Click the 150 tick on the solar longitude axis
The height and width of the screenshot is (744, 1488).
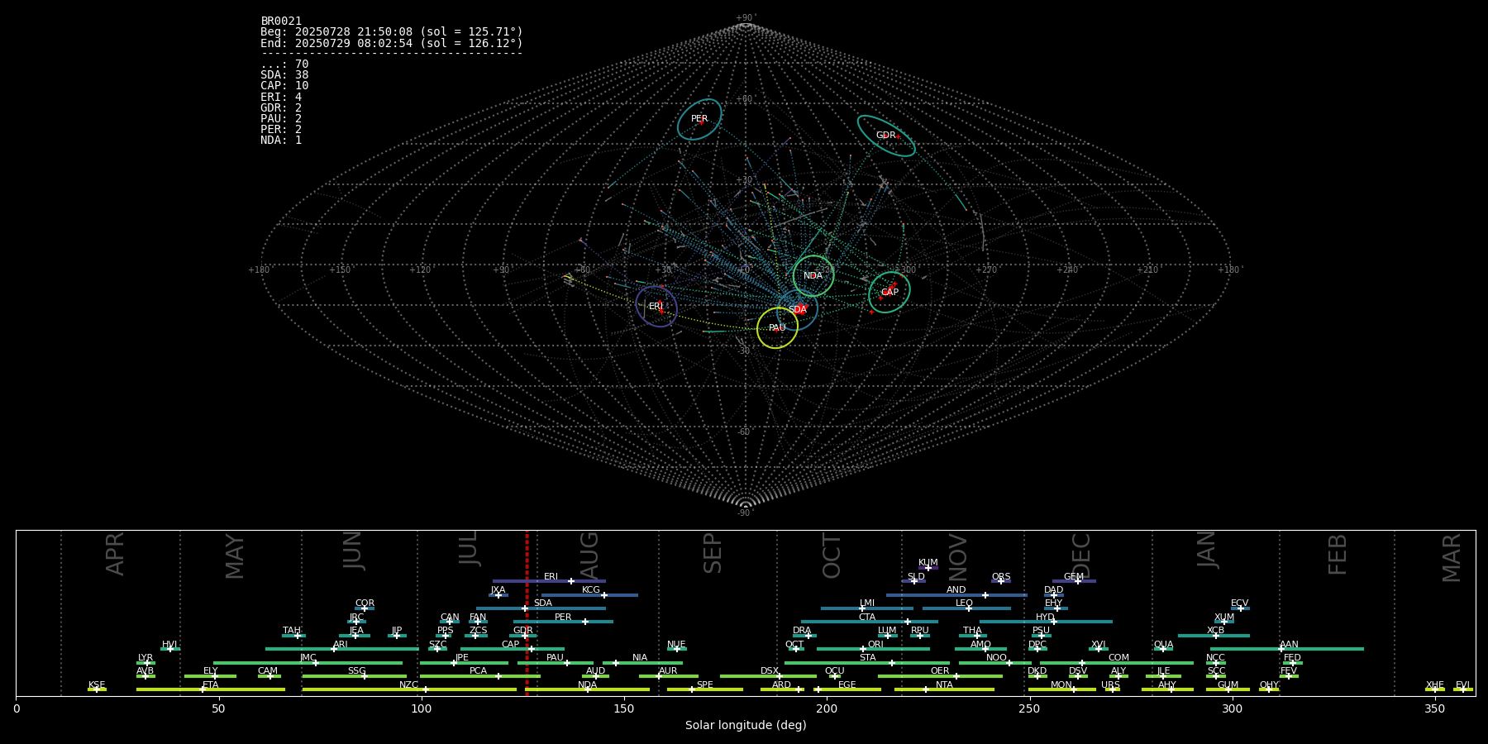624,708
